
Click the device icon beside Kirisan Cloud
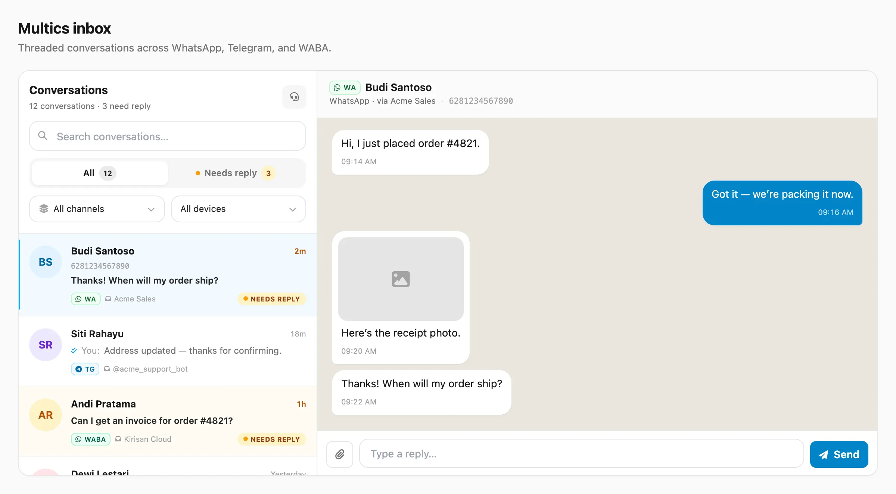(x=118, y=439)
